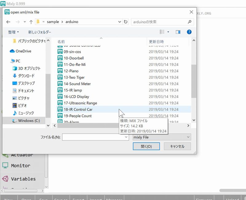Click the back navigation arrow
246x200 pixels.
tap(8, 22)
